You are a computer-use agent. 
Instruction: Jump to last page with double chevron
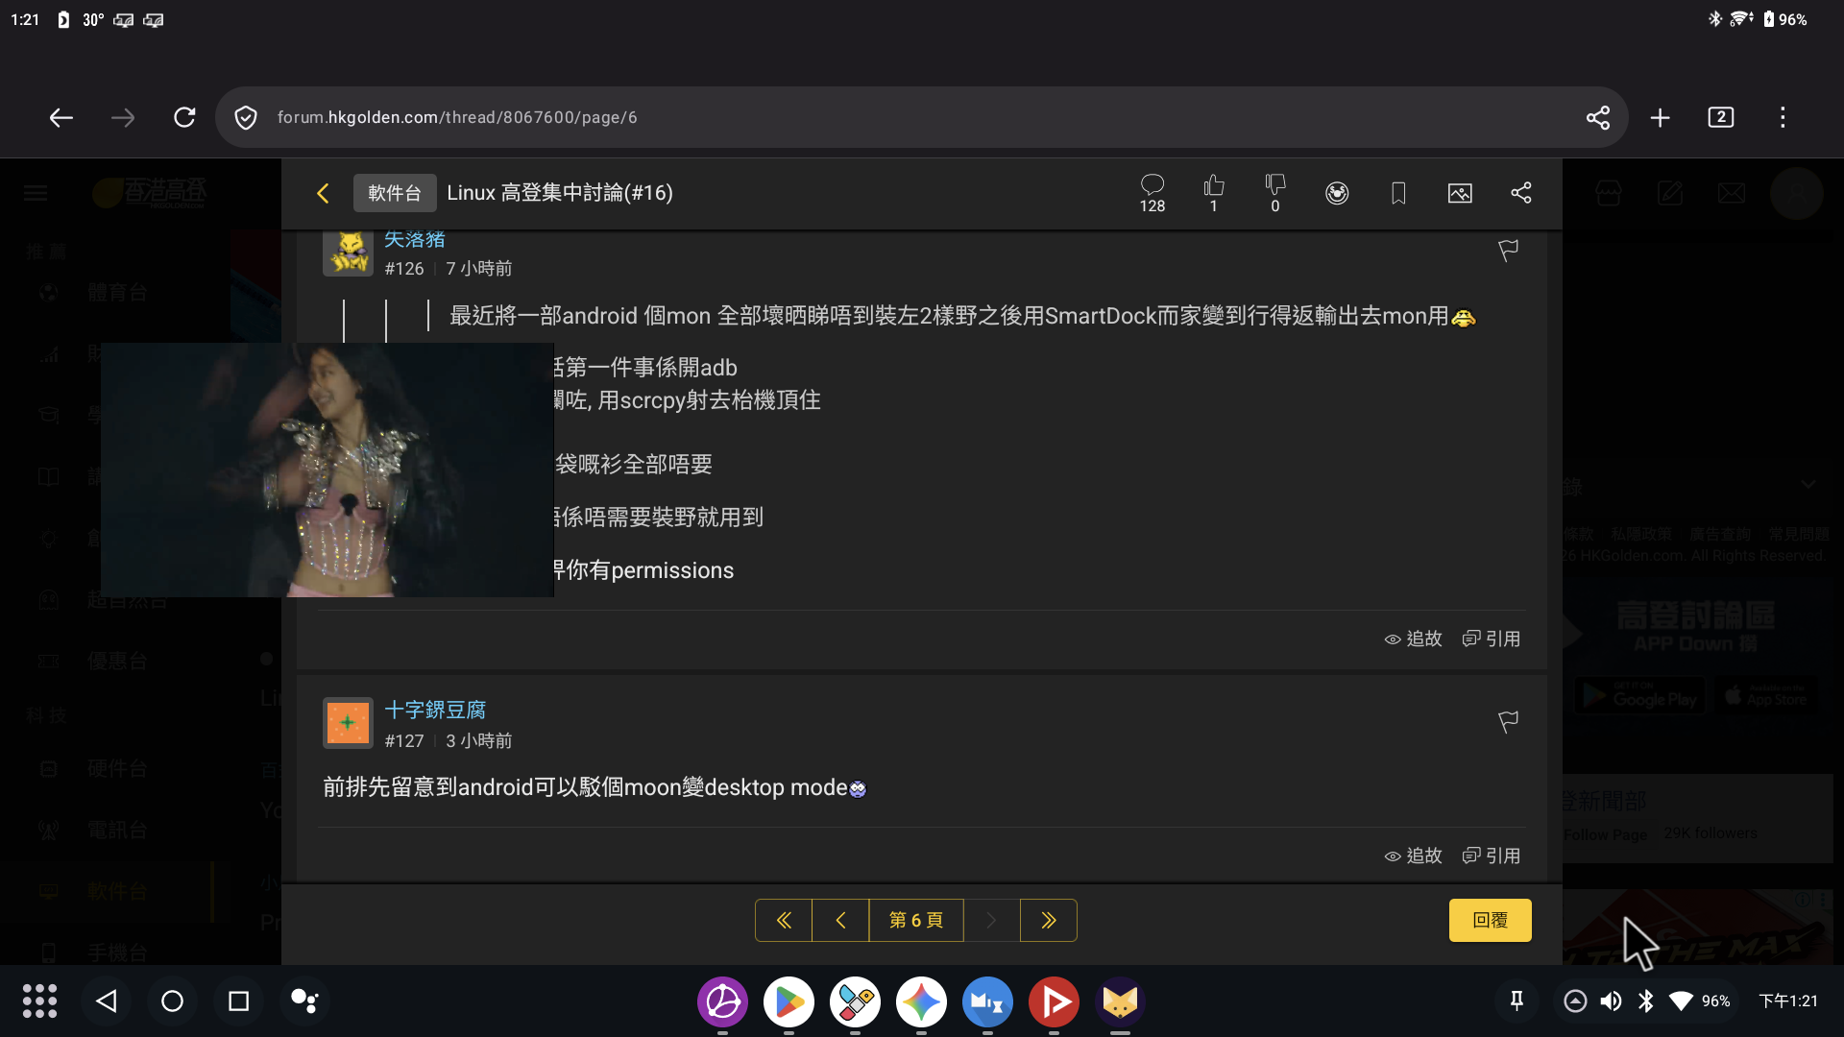tap(1048, 920)
